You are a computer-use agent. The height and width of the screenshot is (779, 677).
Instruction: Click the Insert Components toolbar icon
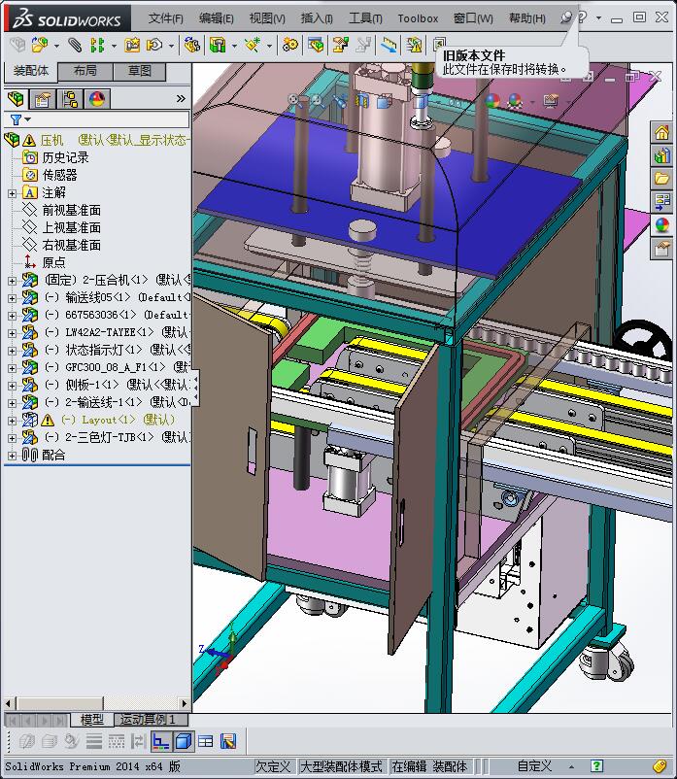(40, 46)
